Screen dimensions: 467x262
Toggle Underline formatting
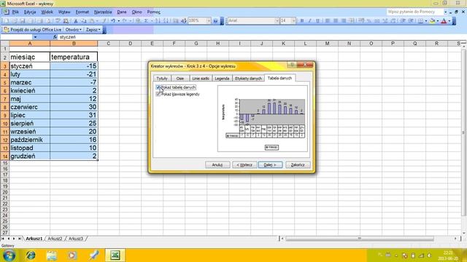[x=318, y=21]
